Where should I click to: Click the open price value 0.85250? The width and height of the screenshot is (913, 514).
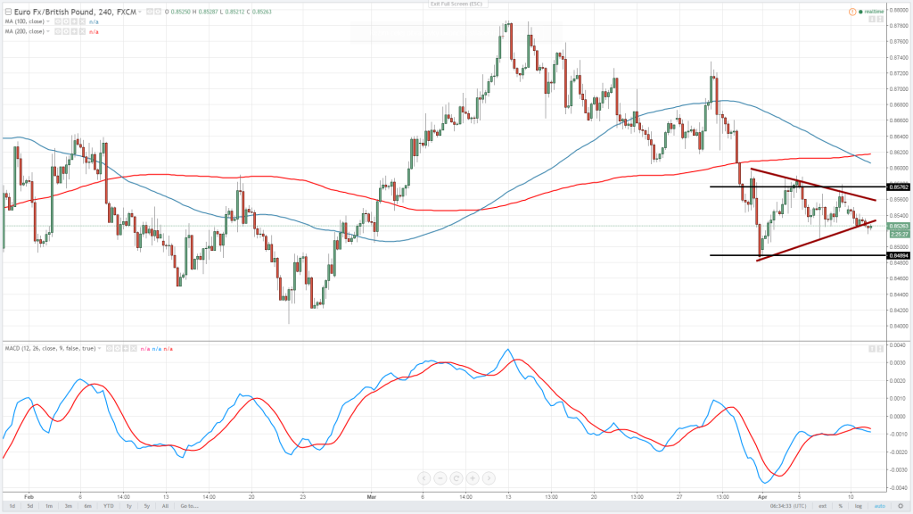pos(178,12)
